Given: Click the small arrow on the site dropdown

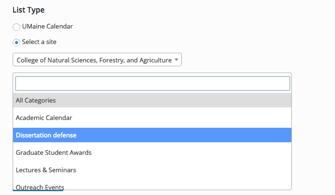Looking at the screenshot, I should [x=176, y=60].
